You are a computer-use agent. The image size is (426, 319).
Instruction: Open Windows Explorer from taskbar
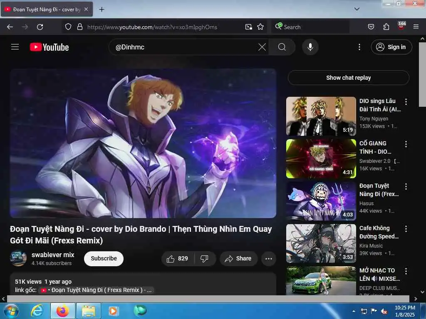[x=89, y=311]
